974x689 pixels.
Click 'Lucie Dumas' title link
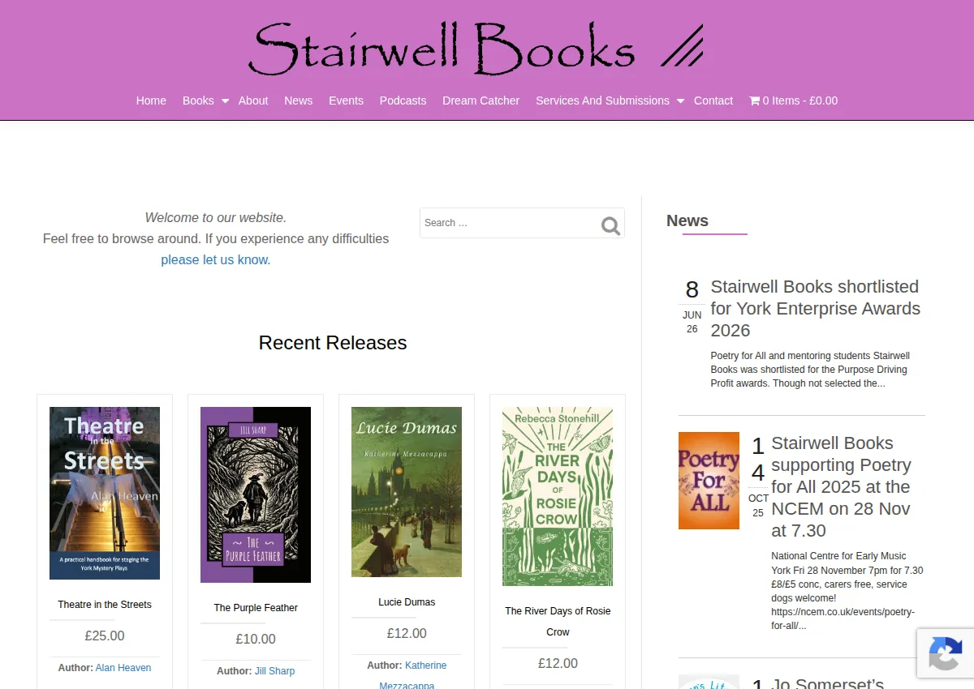(x=407, y=602)
